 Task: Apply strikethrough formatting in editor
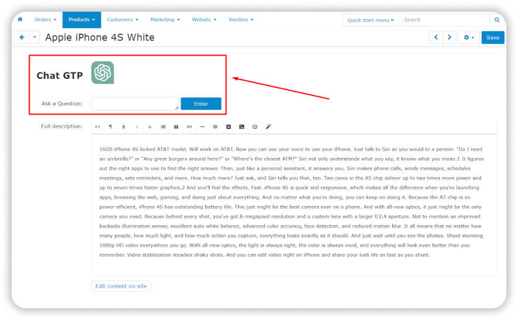150,126
